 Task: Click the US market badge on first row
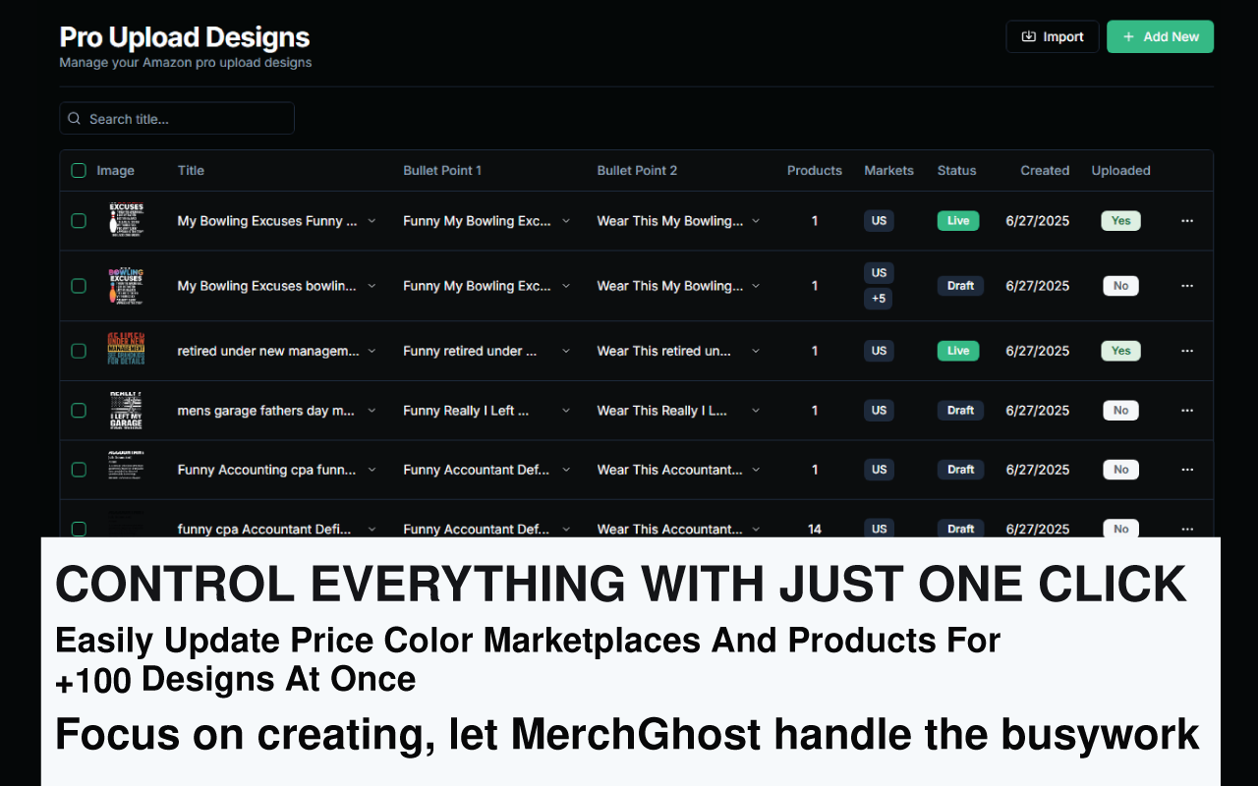point(878,220)
